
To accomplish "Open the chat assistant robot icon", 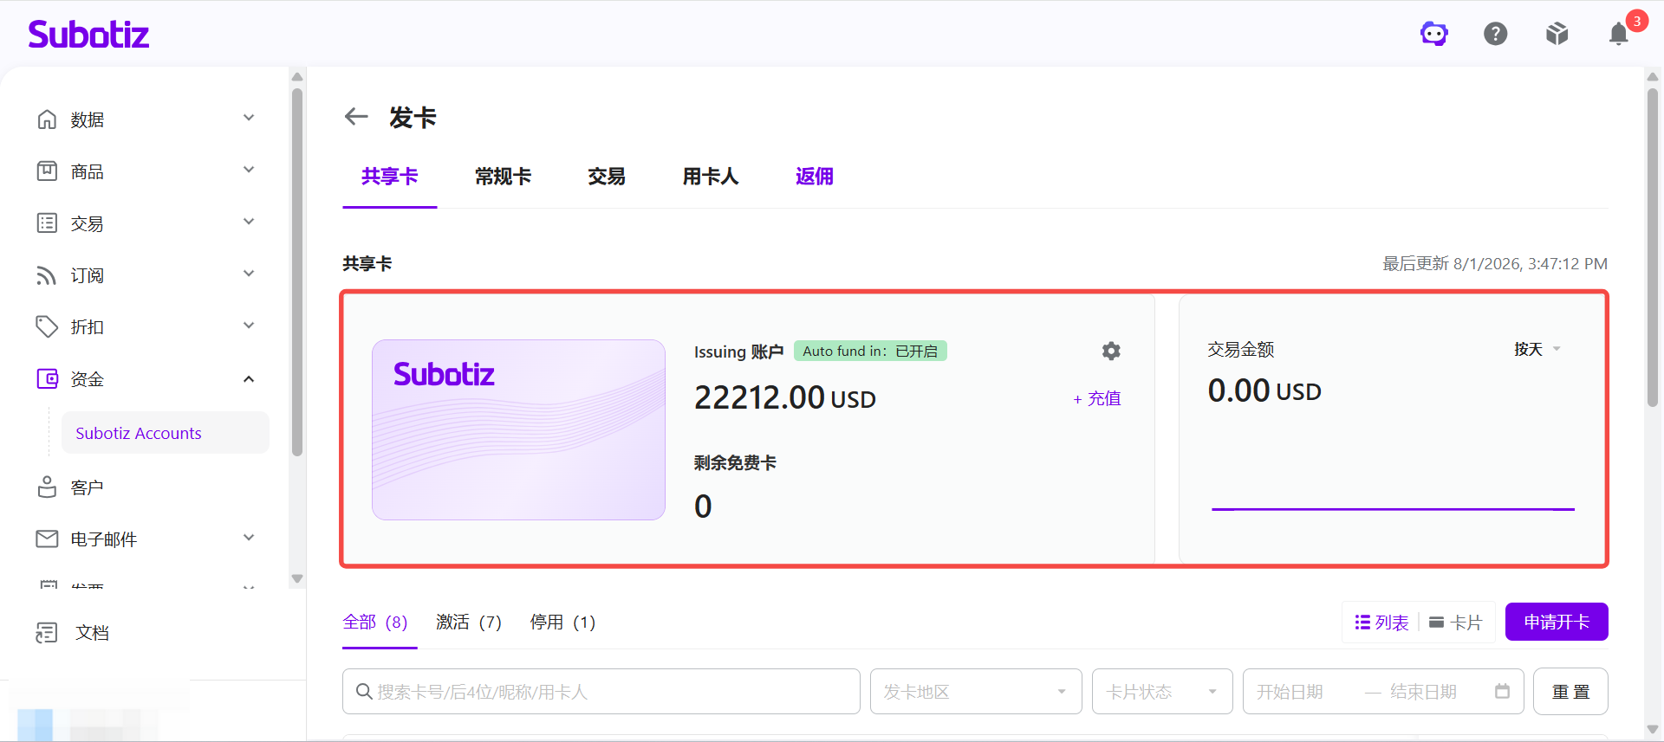I will 1434,34.
